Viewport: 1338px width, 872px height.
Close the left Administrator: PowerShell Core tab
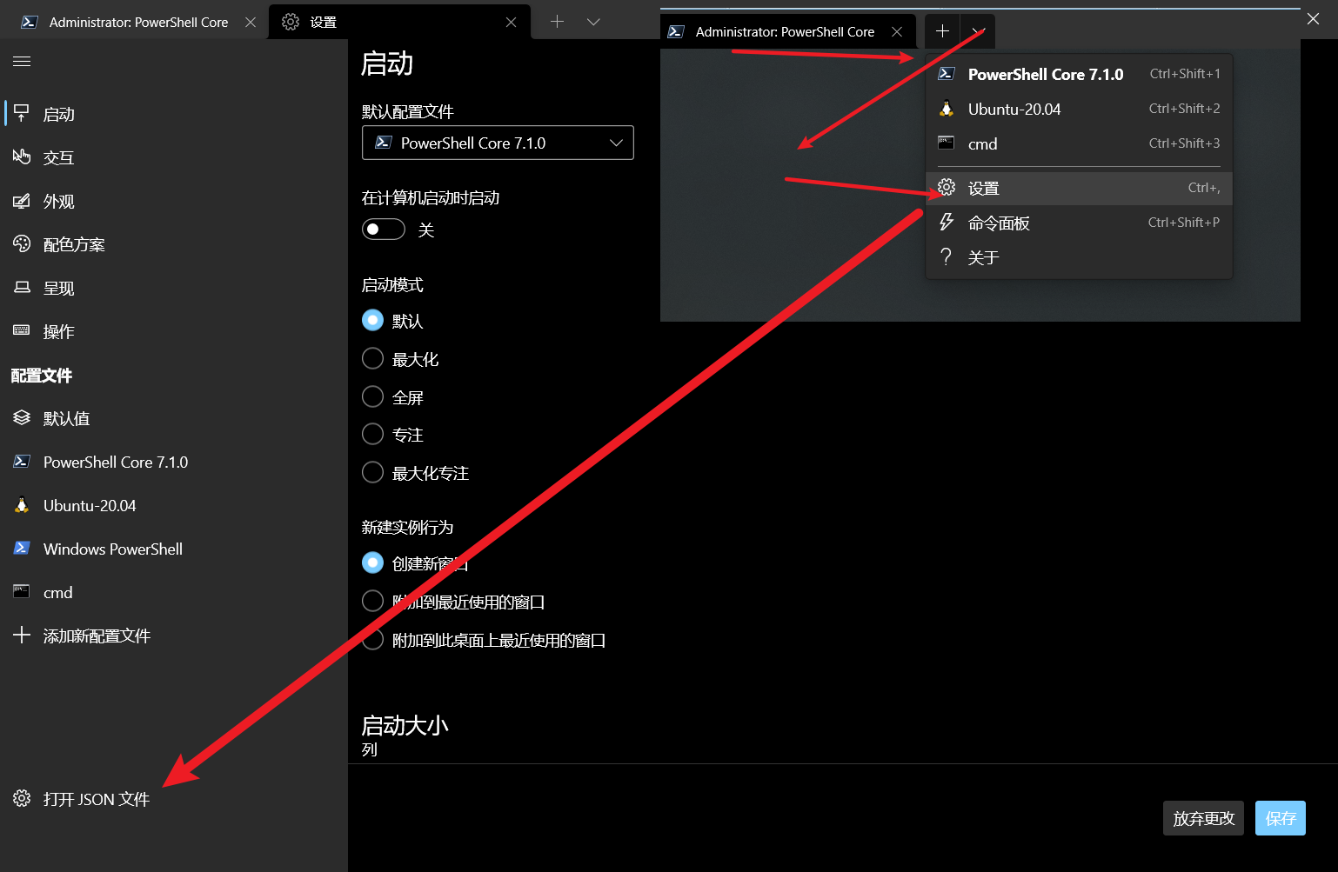(251, 22)
